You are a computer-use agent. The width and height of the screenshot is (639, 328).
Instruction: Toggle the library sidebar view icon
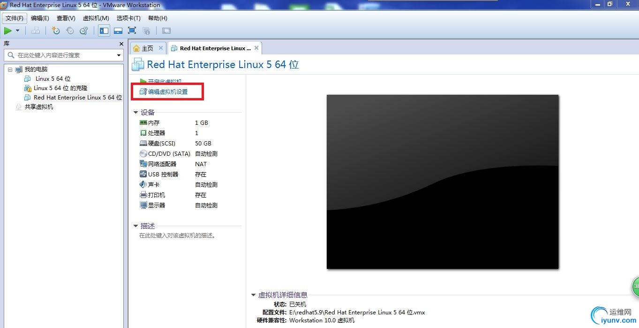tap(104, 31)
